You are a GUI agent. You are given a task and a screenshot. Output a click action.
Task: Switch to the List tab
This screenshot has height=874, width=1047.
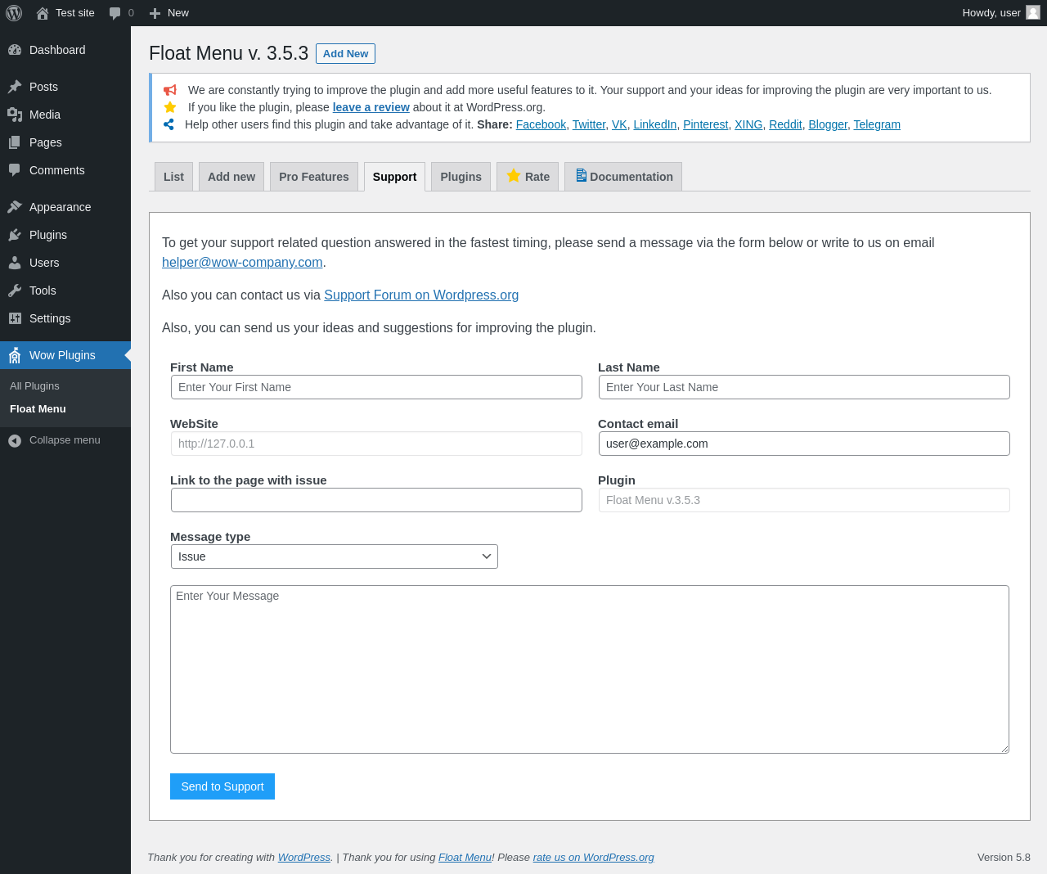[173, 177]
